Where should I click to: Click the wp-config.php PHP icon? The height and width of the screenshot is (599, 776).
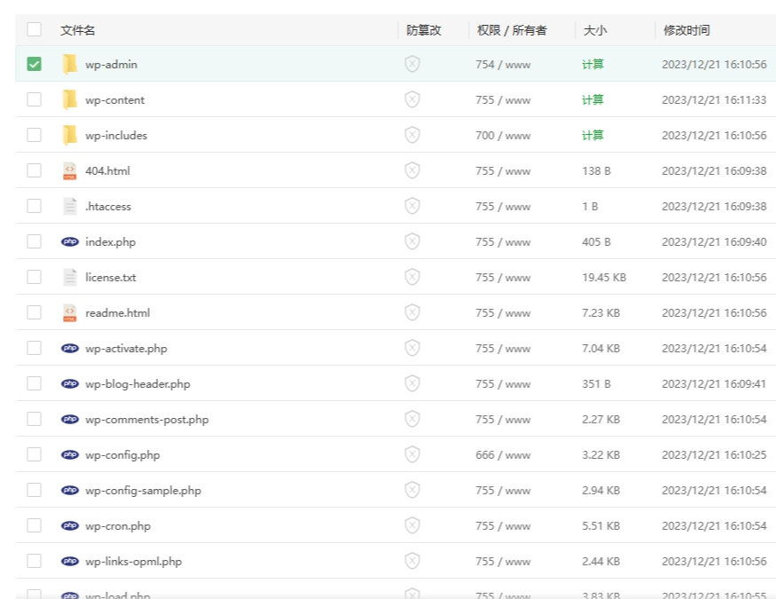point(70,454)
